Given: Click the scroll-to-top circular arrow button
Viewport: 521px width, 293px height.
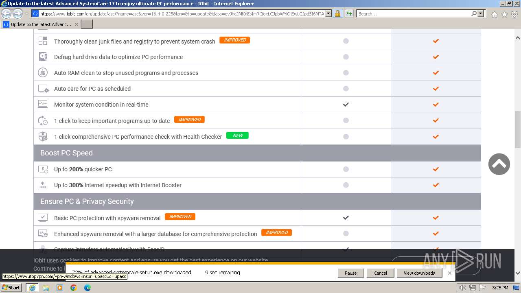Looking at the screenshot, I should click(x=499, y=164).
